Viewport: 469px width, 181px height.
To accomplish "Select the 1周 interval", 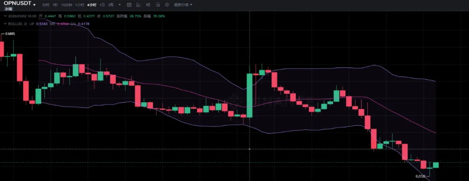I will click(111, 5).
